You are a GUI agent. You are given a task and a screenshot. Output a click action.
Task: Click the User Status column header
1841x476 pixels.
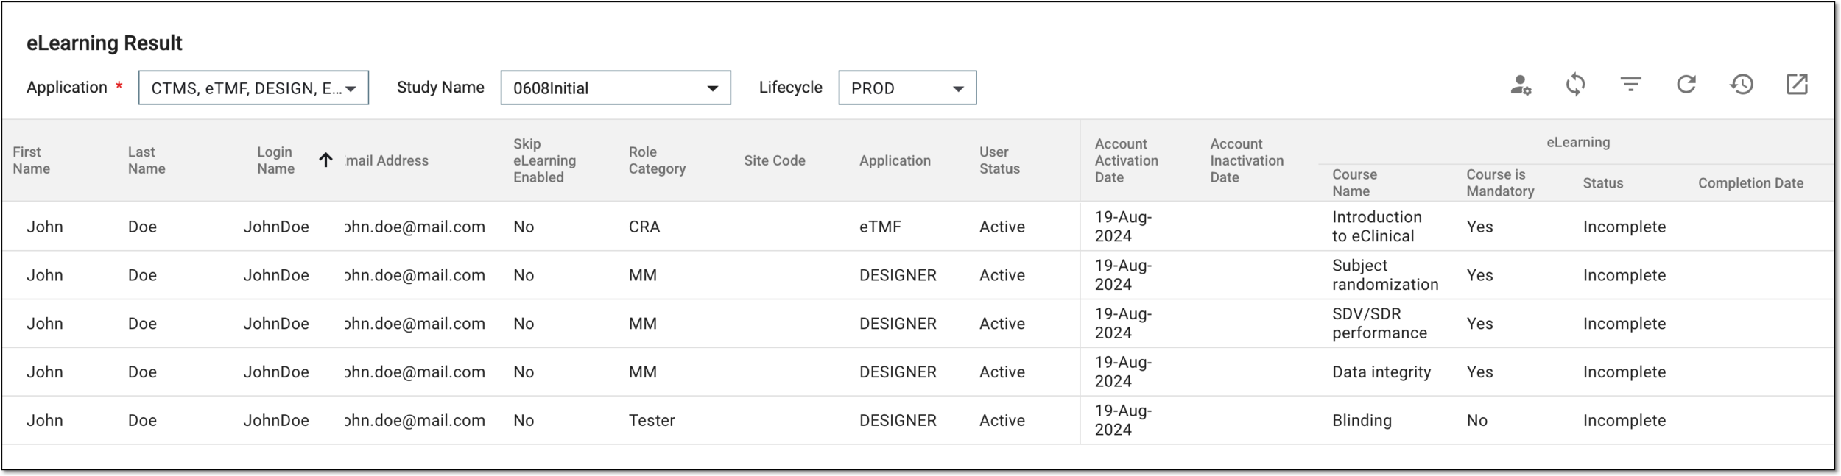coord(999,160)
